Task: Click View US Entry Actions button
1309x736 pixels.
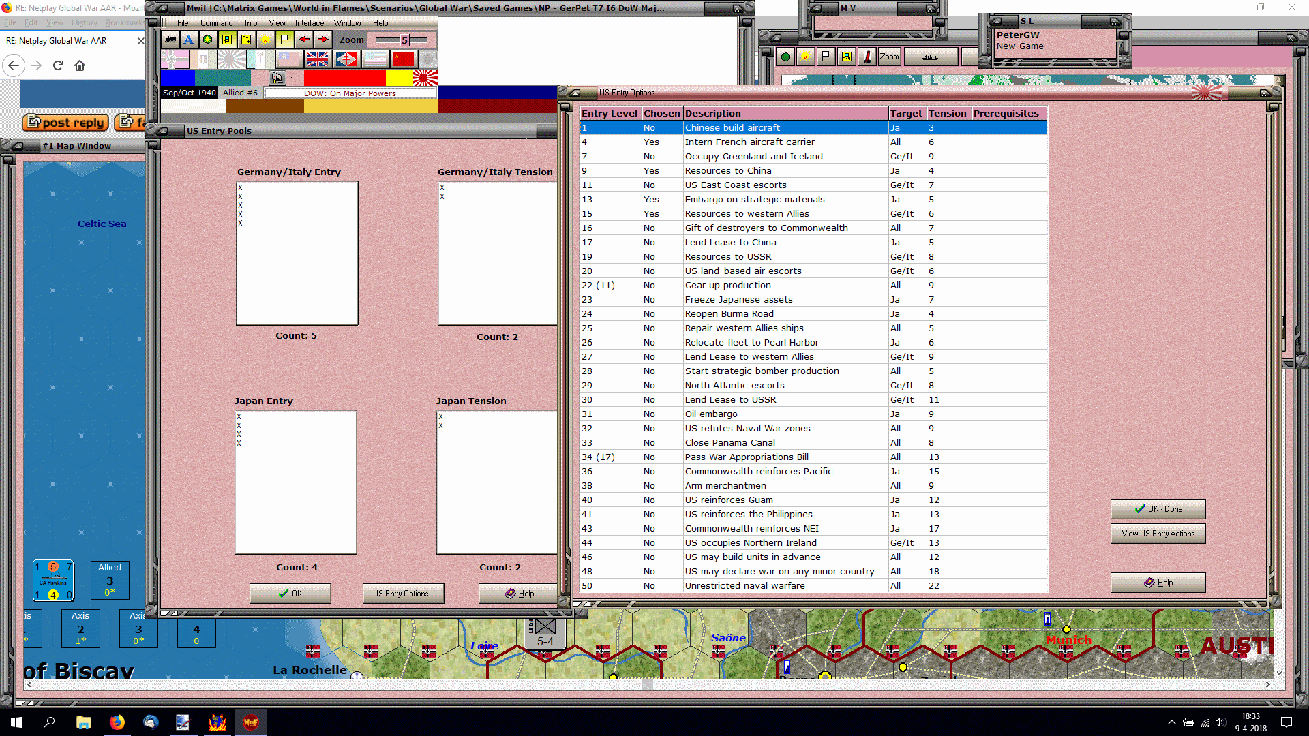Action: point(1158,534)
